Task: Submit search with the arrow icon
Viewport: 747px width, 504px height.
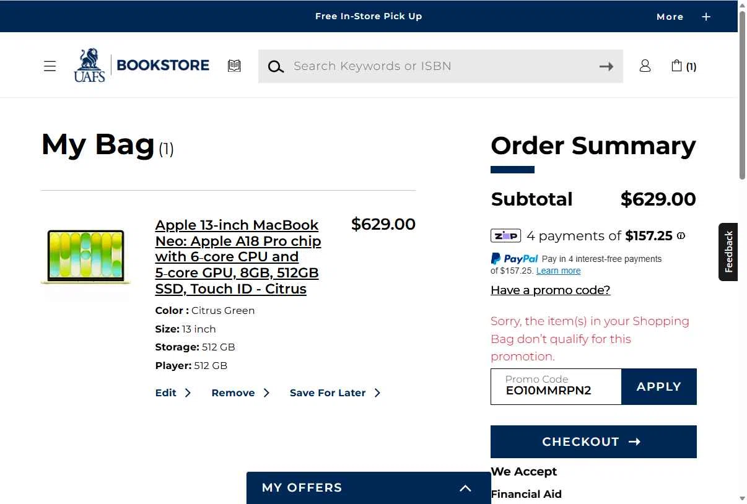Action: pos(606,66)
